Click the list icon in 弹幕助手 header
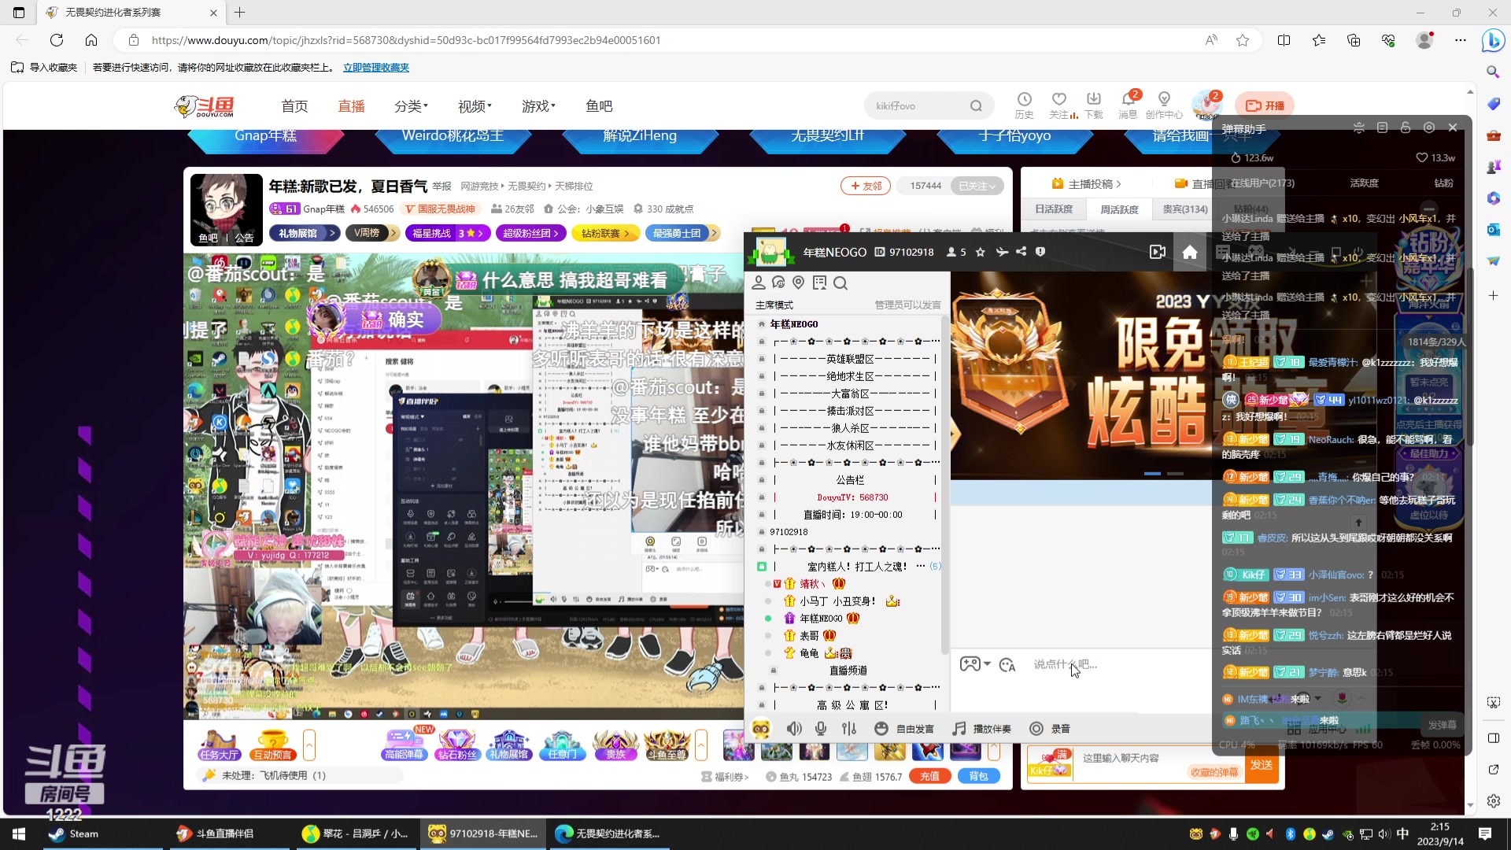This screenshot has width=1511, height=850. [1382, 128]
